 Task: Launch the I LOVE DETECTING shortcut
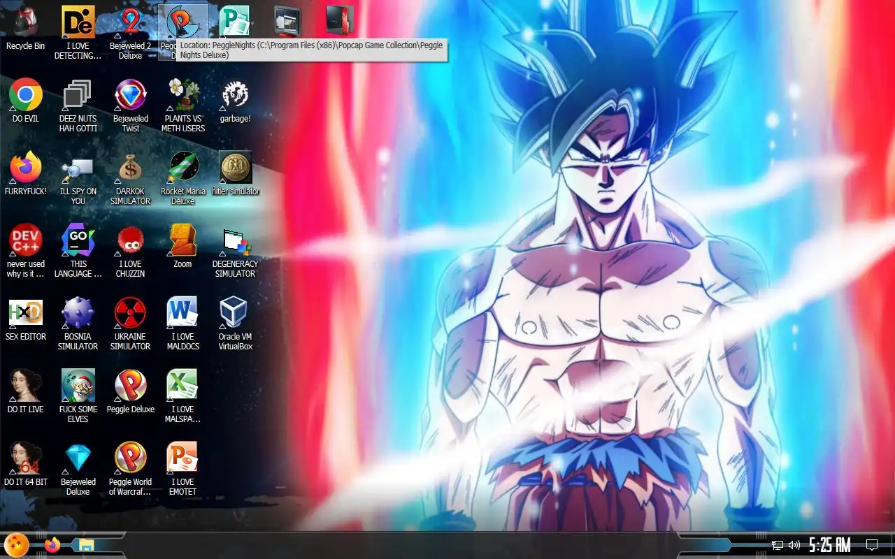click(78, 22)
